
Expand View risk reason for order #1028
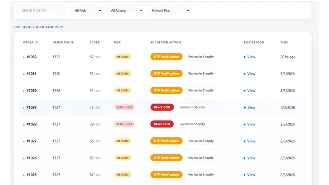click(249, 124)
